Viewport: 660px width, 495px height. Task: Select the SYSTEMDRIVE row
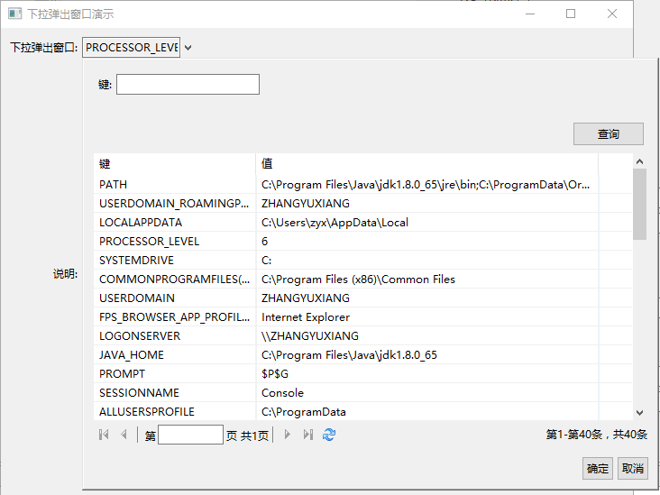[x=362, y=261]
